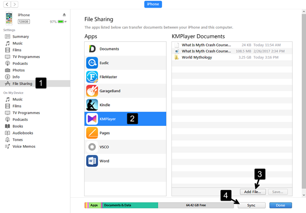Click the back navigation arrow
The width and height of the screenshot is (306, 213).
tap(7, 4)
